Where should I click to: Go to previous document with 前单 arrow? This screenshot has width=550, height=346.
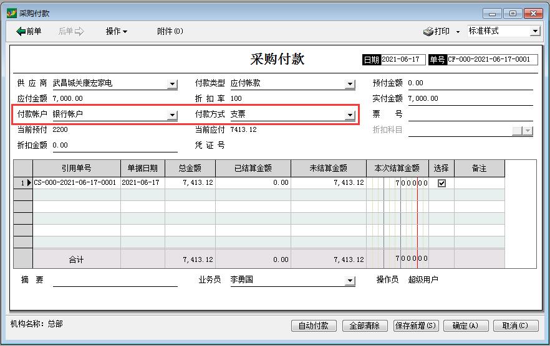tap(29, 31)
